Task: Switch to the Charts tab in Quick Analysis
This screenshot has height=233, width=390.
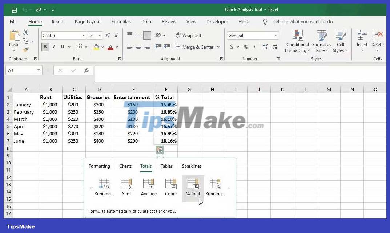Action: pyautogui.click(x=125, y=166)
